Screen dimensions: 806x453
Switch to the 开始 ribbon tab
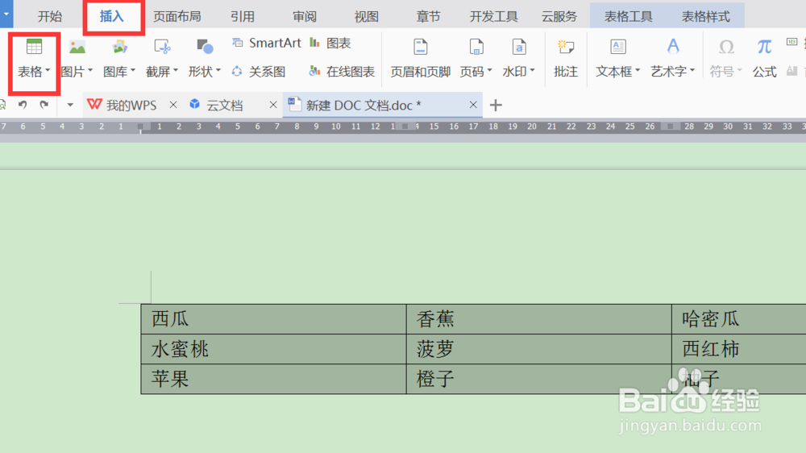pos(50,16)
